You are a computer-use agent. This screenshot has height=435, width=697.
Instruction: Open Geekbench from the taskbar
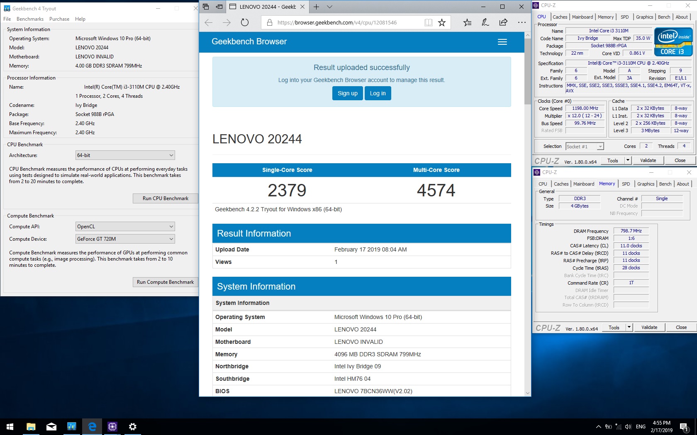coord(71,427)
